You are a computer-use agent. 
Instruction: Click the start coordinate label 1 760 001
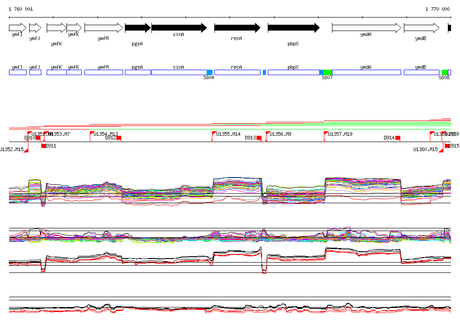tap(21, 9)
